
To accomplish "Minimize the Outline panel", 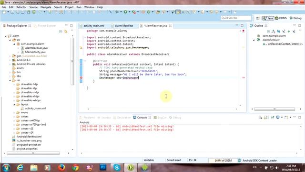I will (x=295, y=25).
